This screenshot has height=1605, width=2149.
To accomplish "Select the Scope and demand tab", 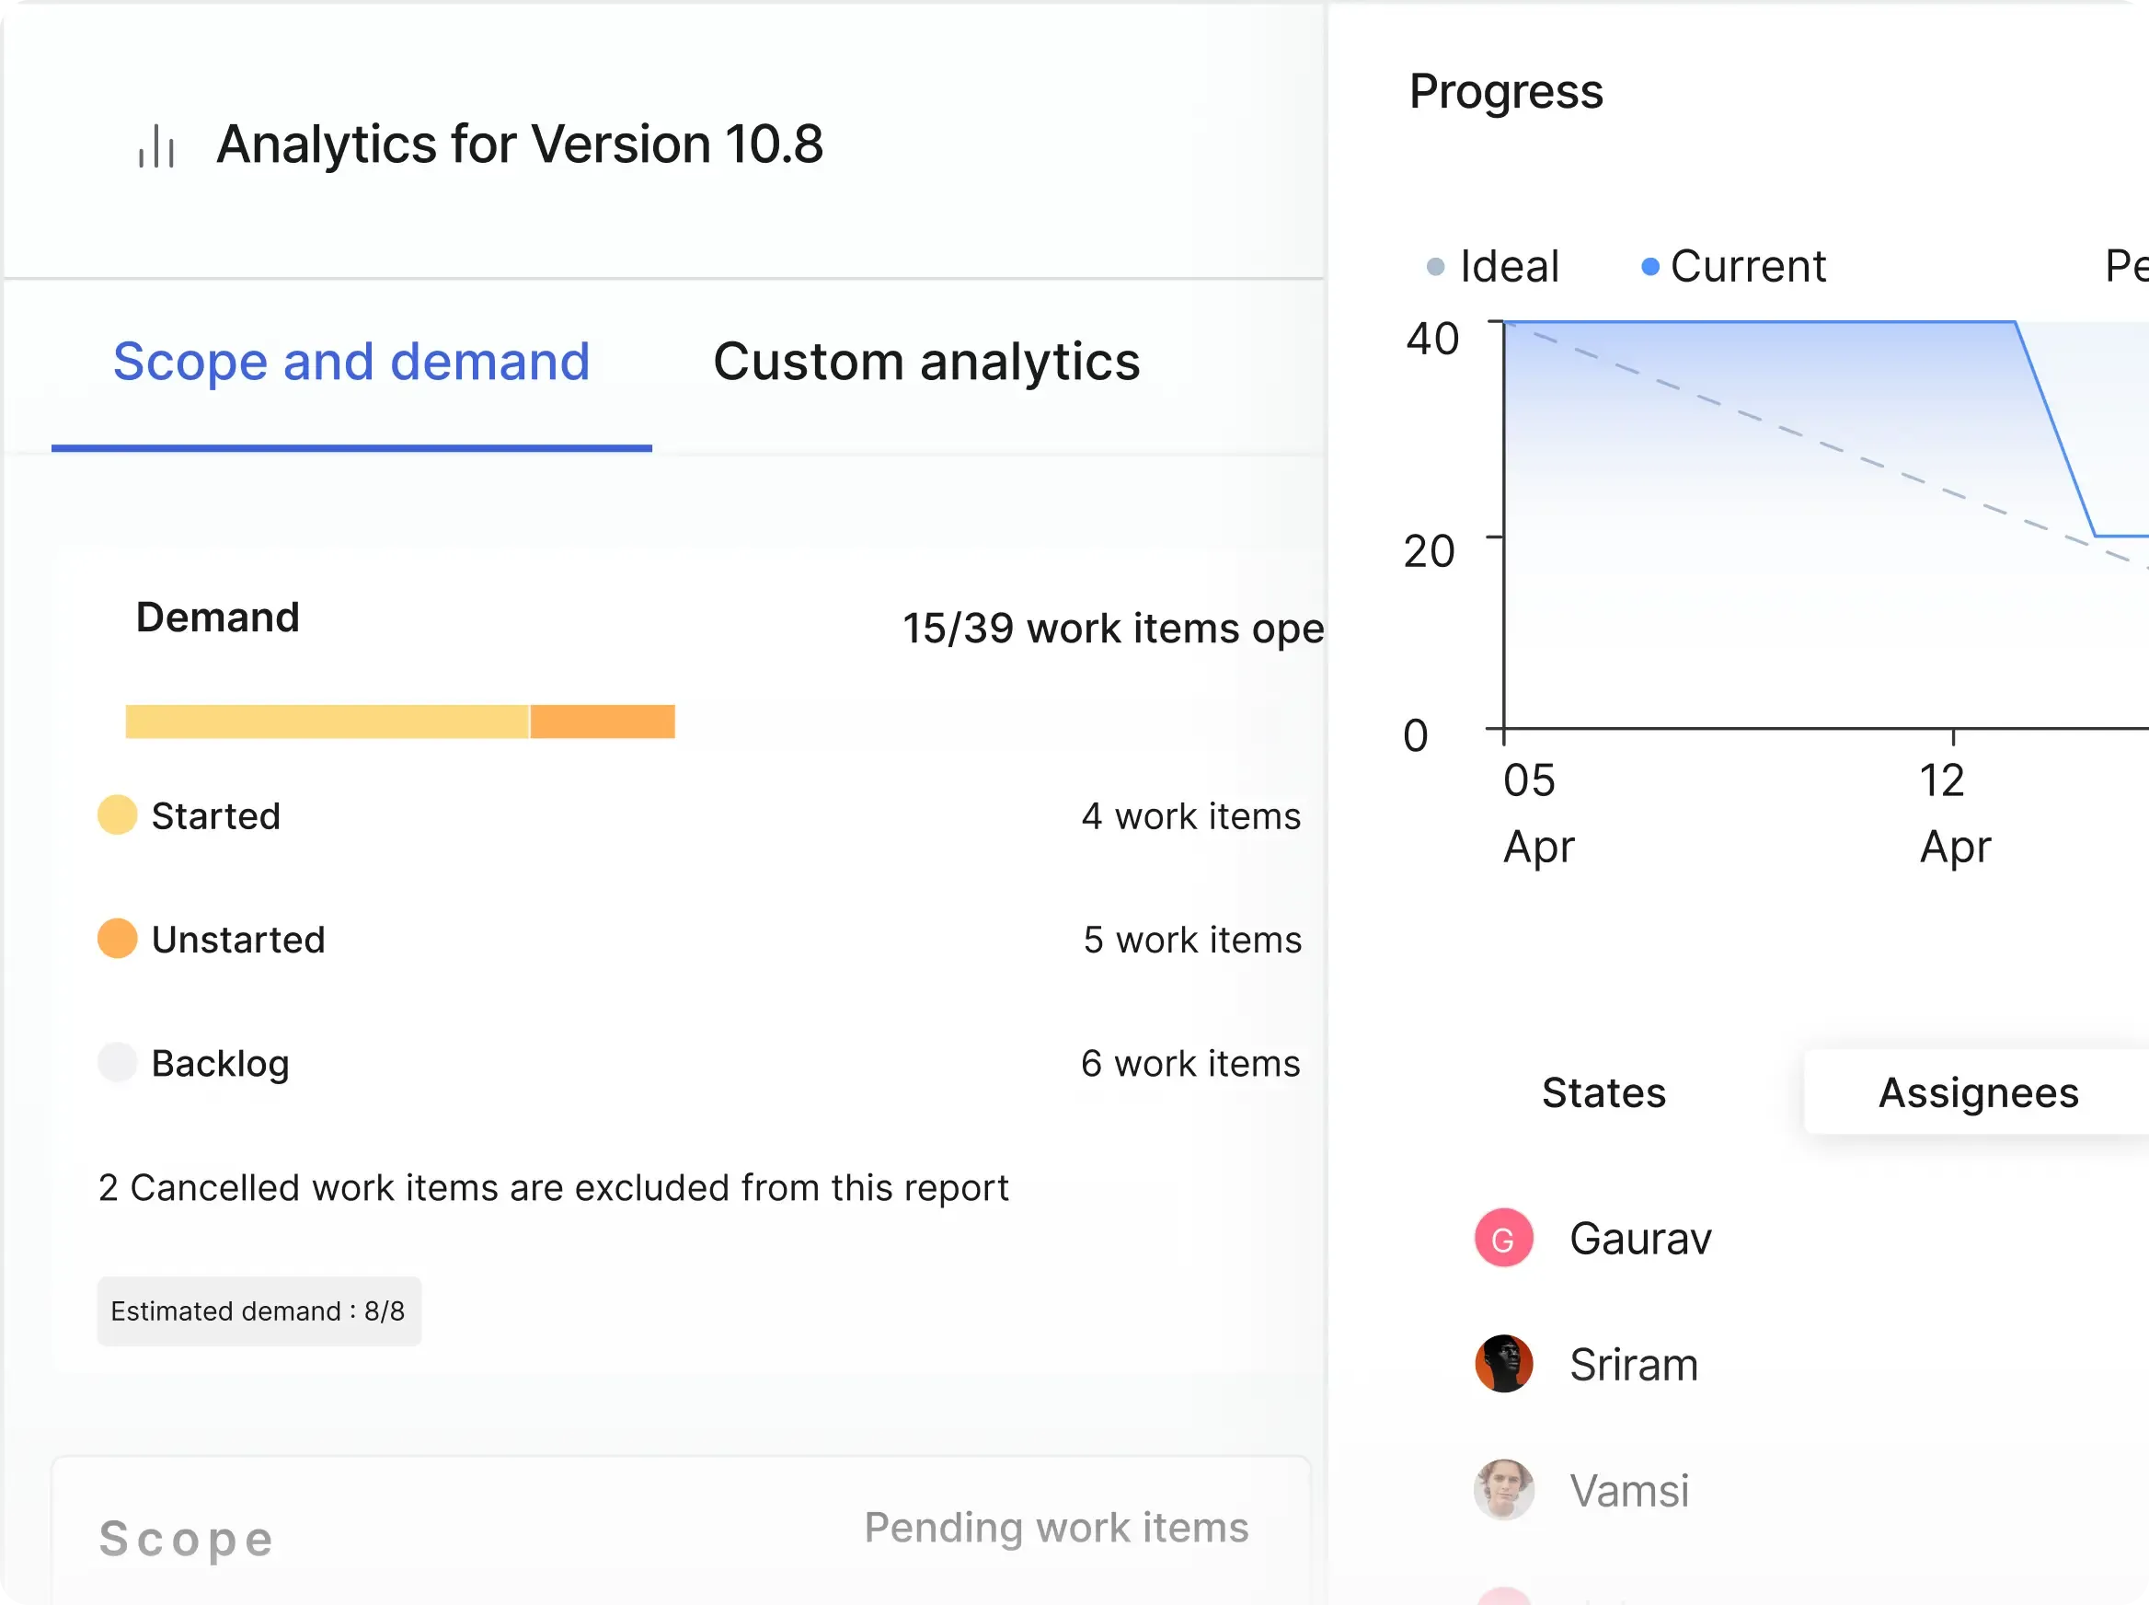I will 351,361.
